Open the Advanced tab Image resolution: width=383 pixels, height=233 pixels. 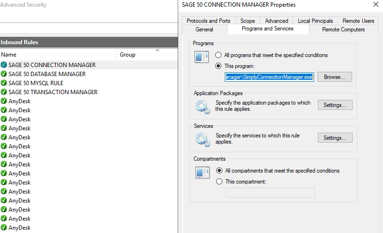coord(277,21)
